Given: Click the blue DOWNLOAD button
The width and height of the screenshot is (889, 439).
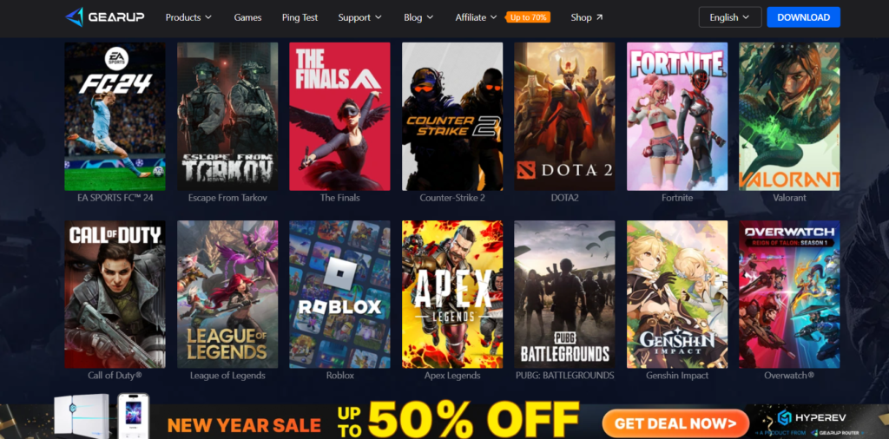Looking at the screenshot, I should pos(803,17).
